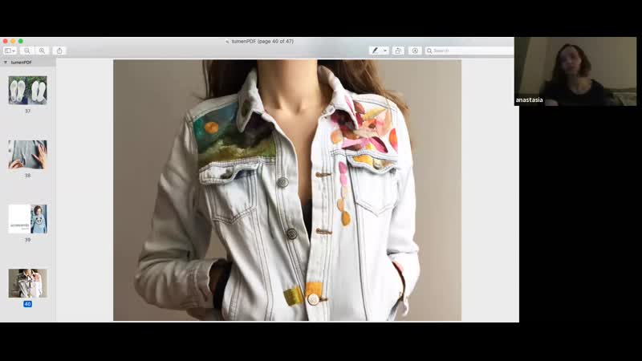This screenshot has width=642, height=361.
Task: Expand the highlight pen options arrow
Action: pos(385,51)
